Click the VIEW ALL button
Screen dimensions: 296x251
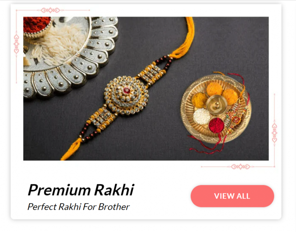[x=232, y=196]
